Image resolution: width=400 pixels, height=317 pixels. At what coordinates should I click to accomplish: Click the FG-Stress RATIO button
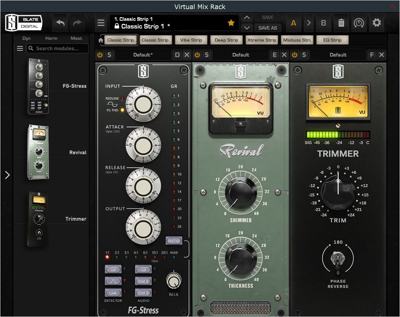(173, 241)
